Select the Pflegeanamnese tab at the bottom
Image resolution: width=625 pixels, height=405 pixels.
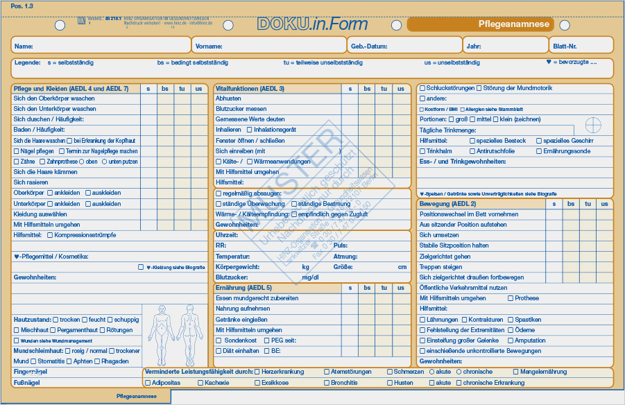pyautogui.click(x=137, y=397)
